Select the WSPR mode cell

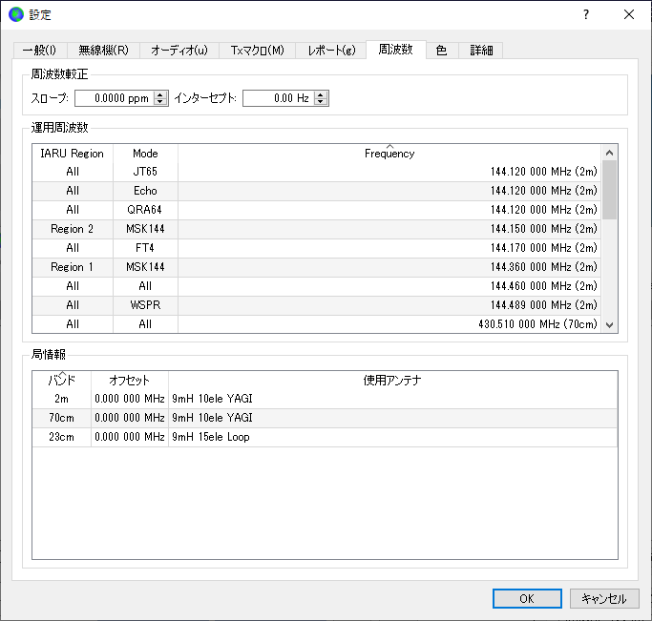click(x=145, y=305)
